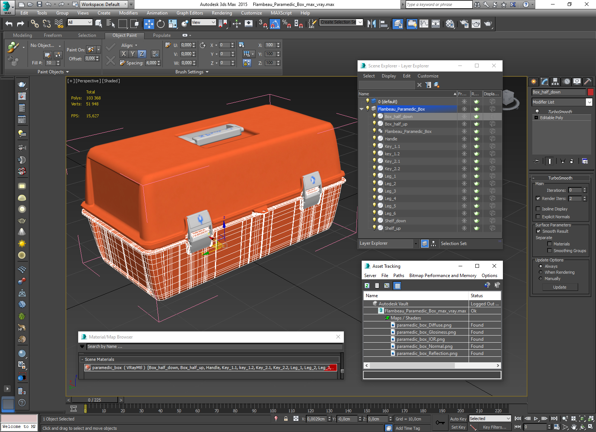Click Key Filters button
Viewport: 596px width, 432px height.
coord(494,427)
